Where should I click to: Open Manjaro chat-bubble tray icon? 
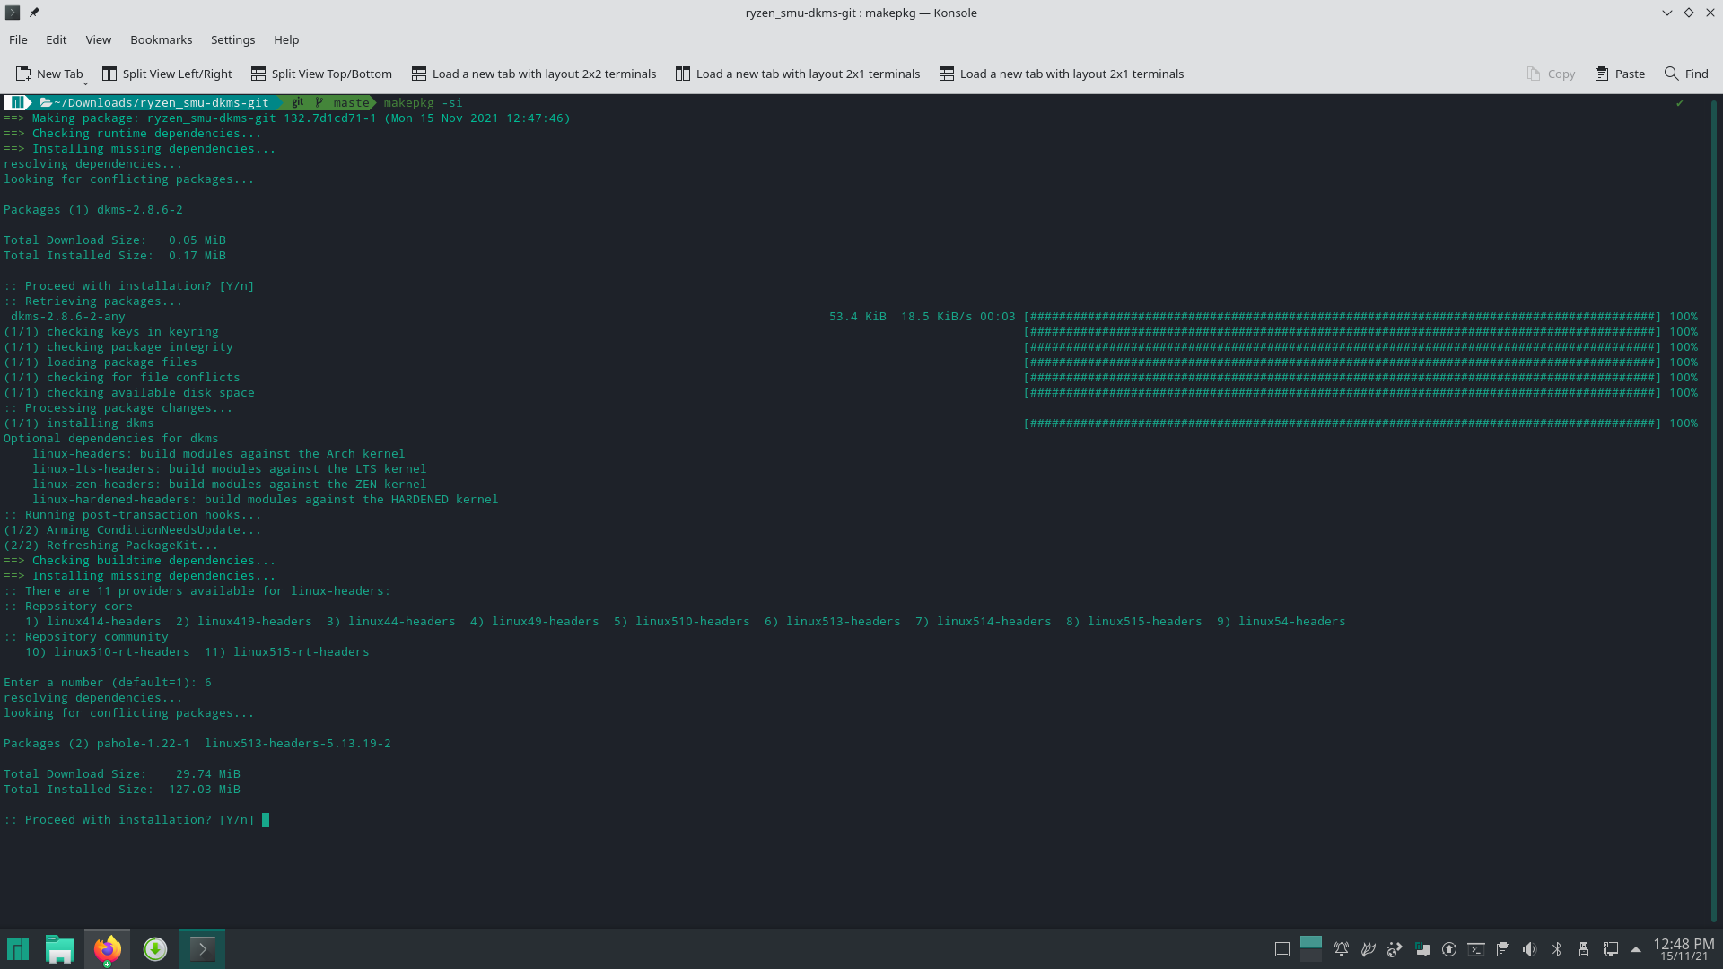1422,949
